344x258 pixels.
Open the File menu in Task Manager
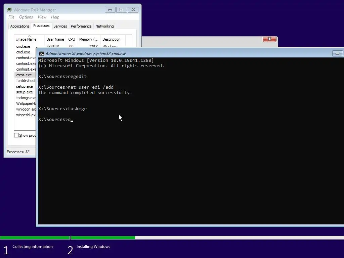pos(11,17)
